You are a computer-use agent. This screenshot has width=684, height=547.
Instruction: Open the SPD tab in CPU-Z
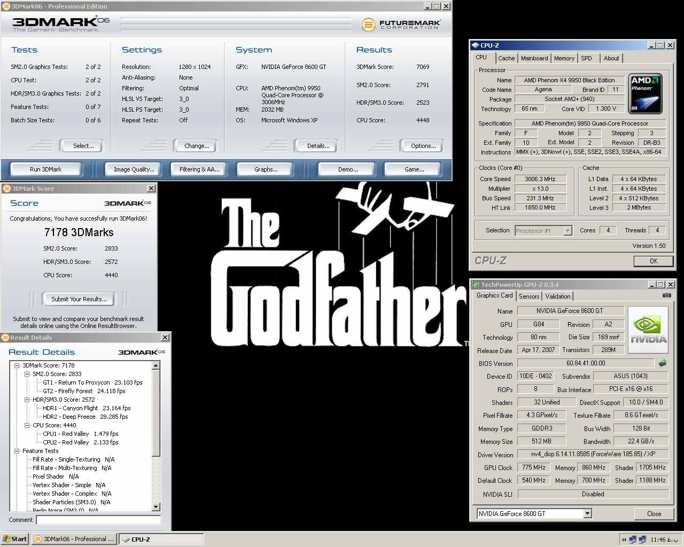(587, 58)
